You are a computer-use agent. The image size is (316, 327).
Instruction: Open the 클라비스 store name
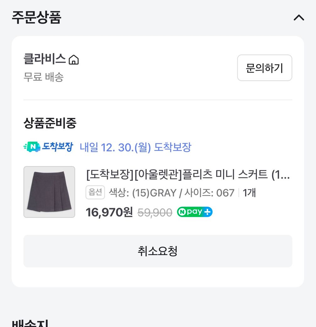[x=45, y=59]
